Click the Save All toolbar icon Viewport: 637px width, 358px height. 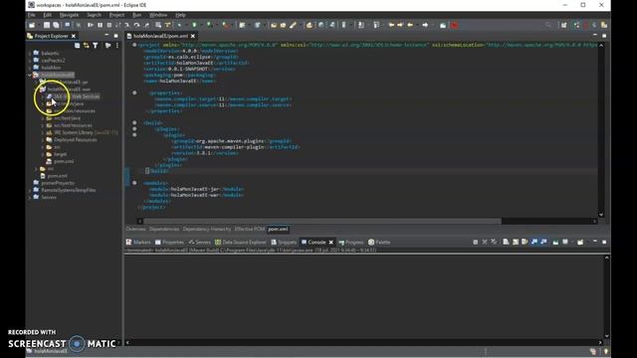pos(56,25)
